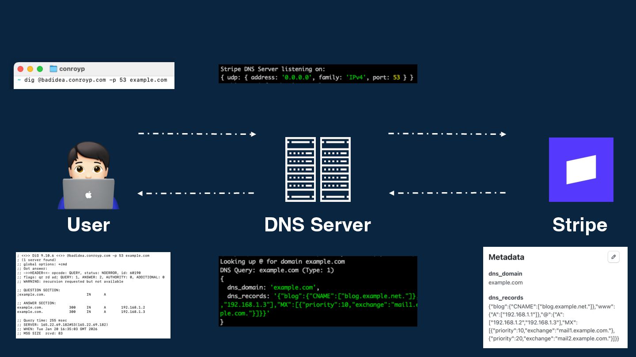
Task: Click the HEADER opcode QUERY status line
Action: [x=79, y=273]
